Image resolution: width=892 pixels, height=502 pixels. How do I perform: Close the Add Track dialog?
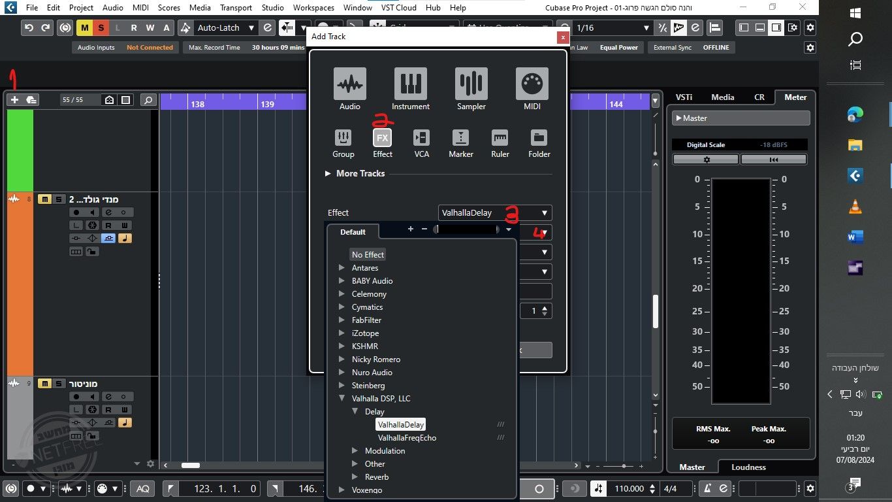[x=562, y=37]
